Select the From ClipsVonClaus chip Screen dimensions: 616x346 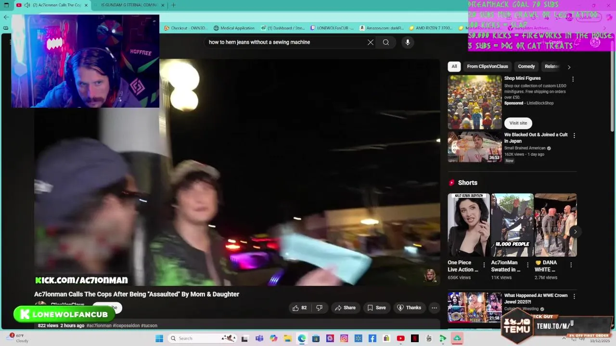coord(488,67)
